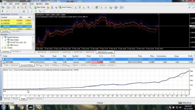Open the File menu

(5, 4)
